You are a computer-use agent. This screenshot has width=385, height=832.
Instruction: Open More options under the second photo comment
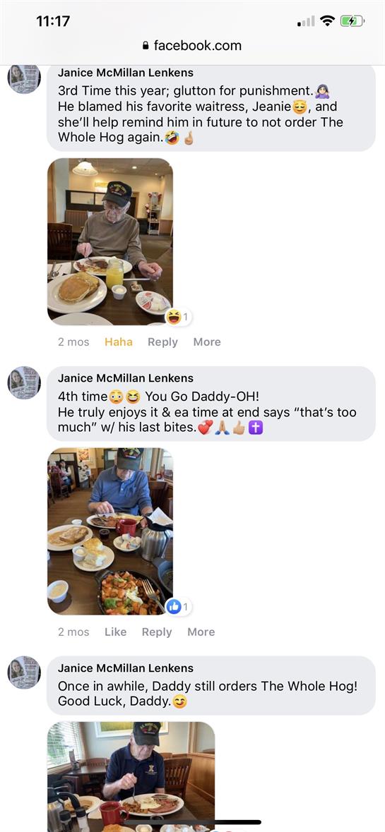(201, 632)
